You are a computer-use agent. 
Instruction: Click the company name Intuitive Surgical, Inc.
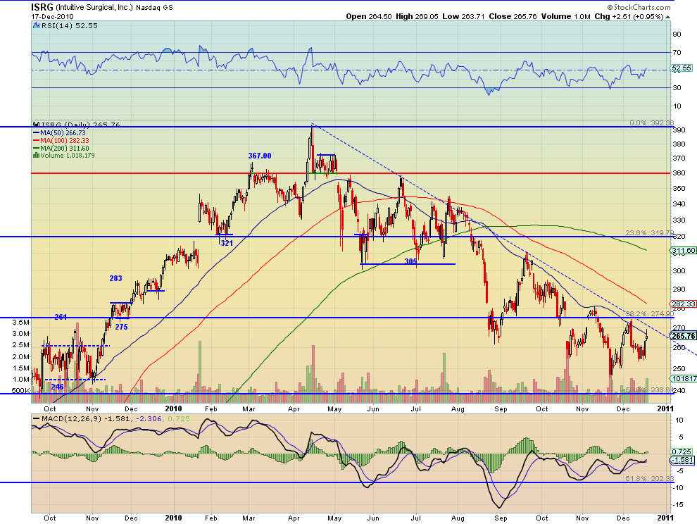[94, 8]
